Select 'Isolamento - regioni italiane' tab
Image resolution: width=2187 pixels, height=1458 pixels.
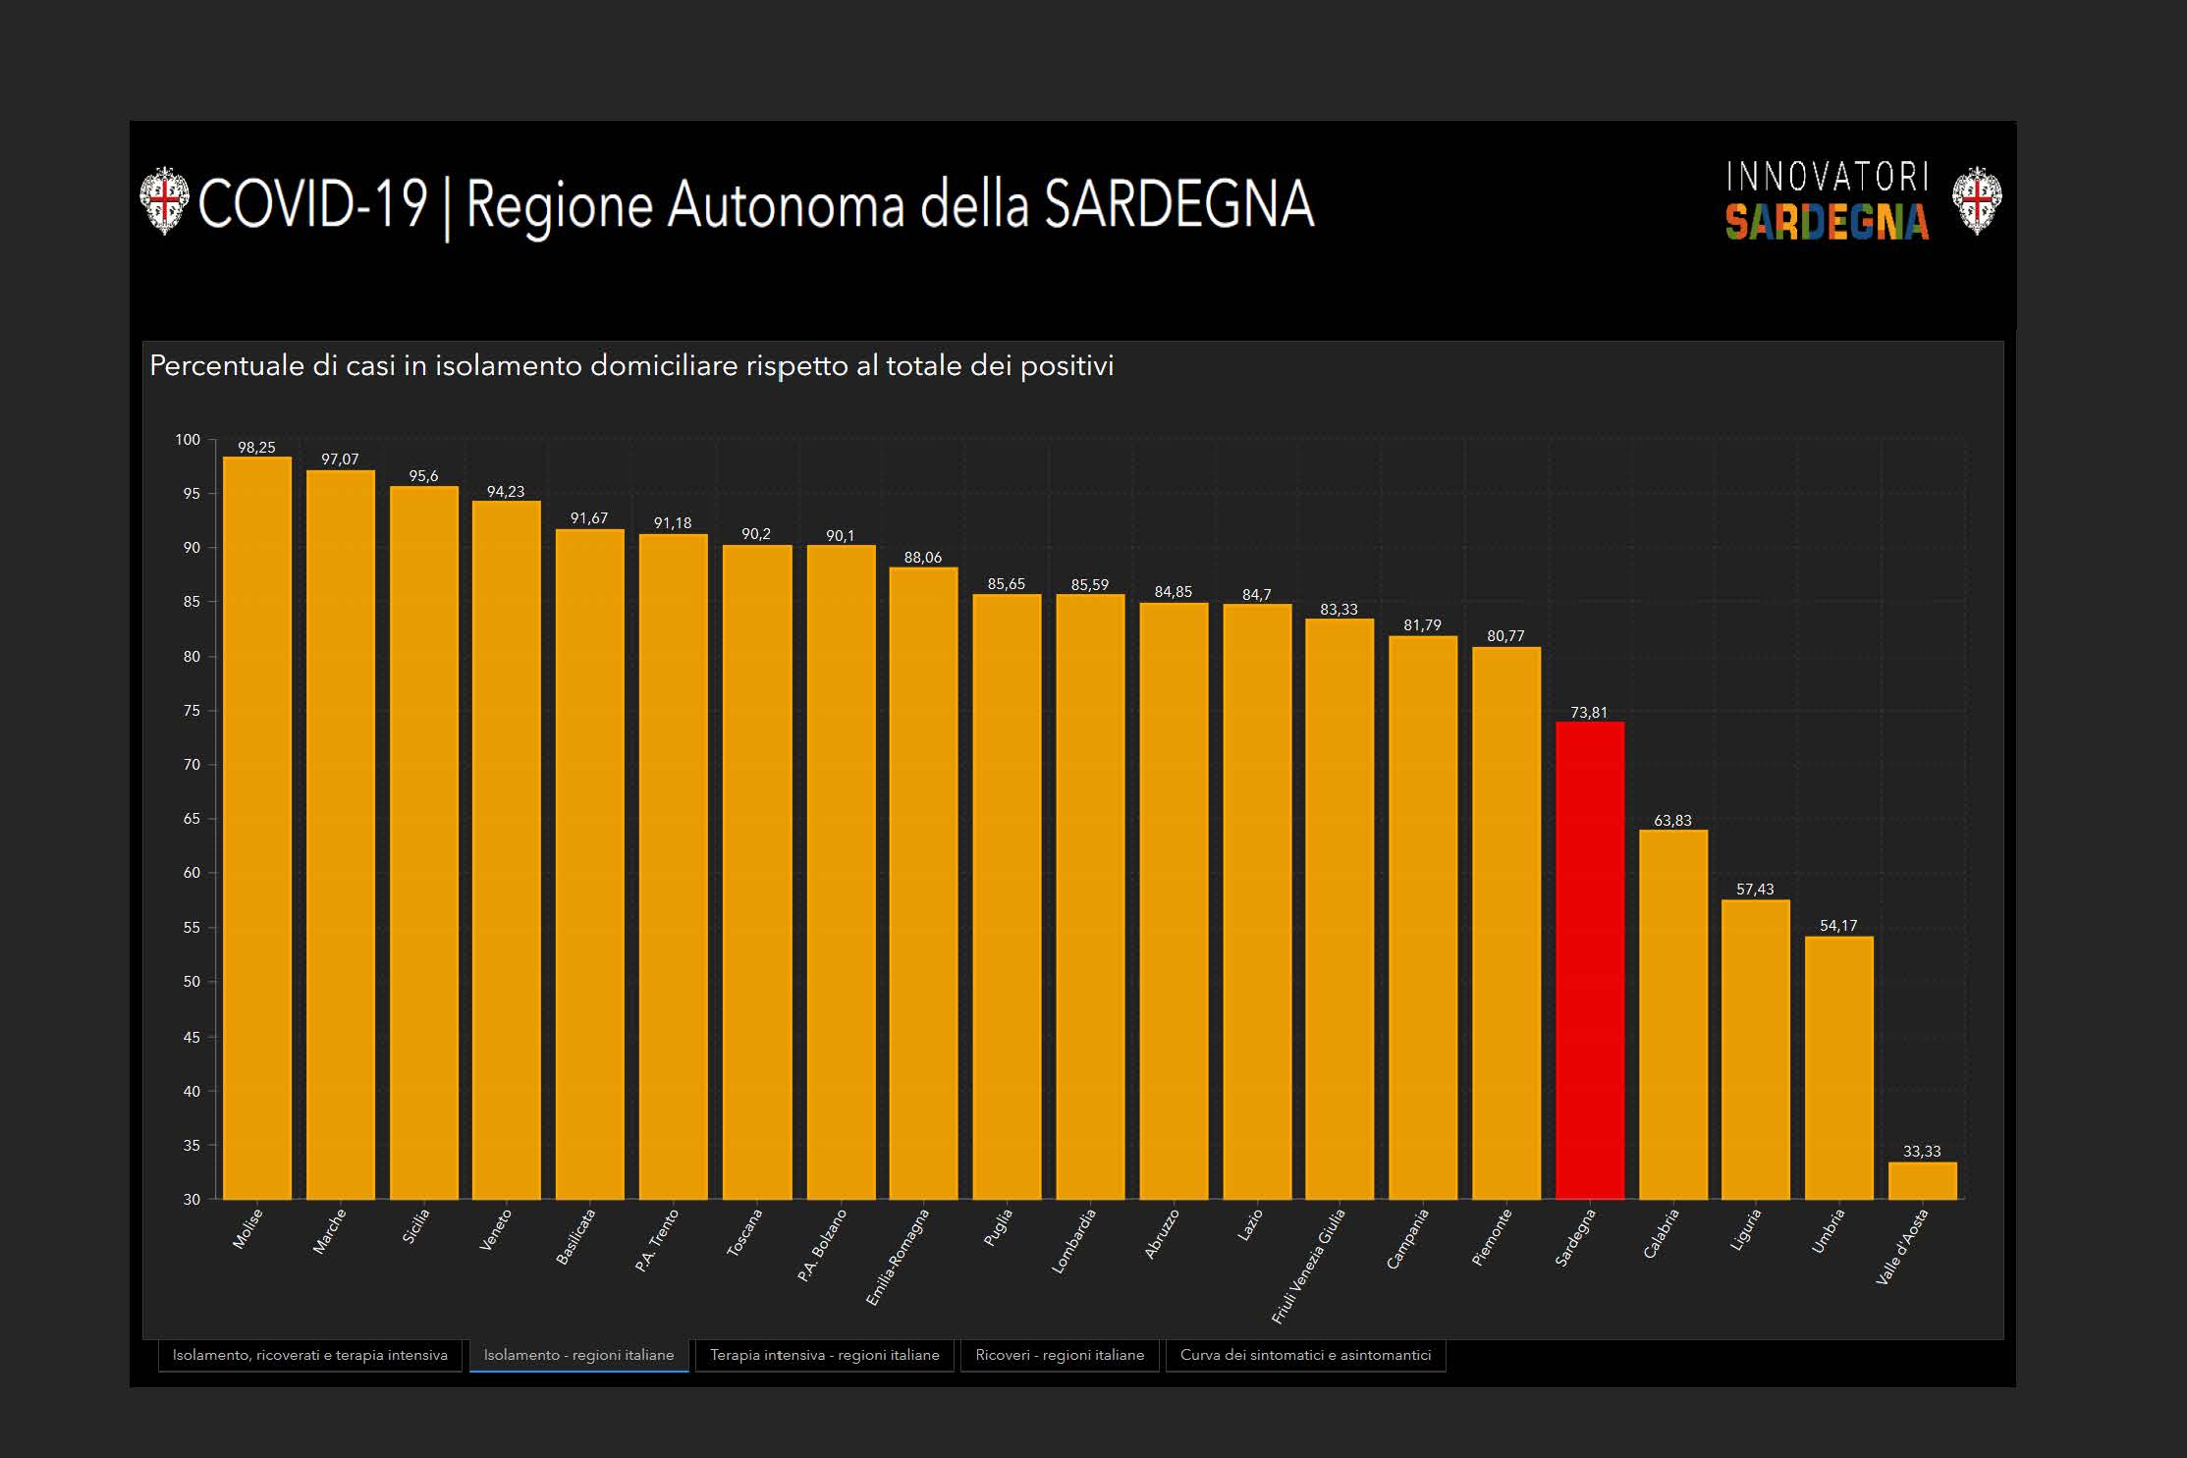point(578,1355)
